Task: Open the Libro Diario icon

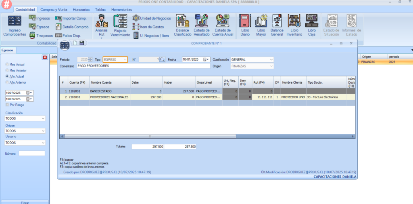Action: click(245, 26)
